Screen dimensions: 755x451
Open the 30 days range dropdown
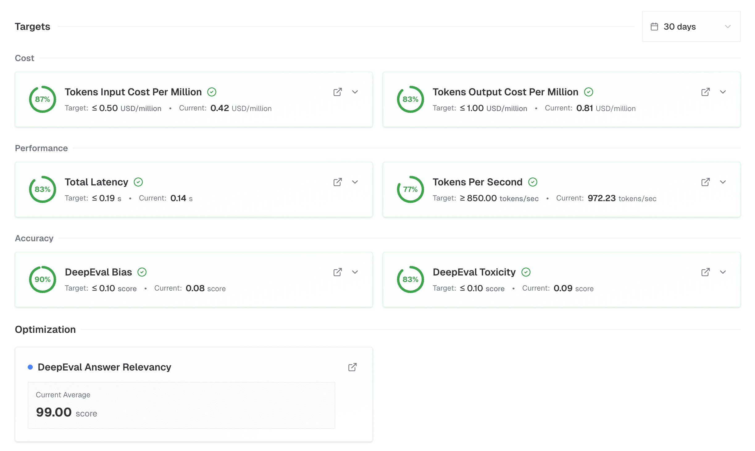[691, 27]
